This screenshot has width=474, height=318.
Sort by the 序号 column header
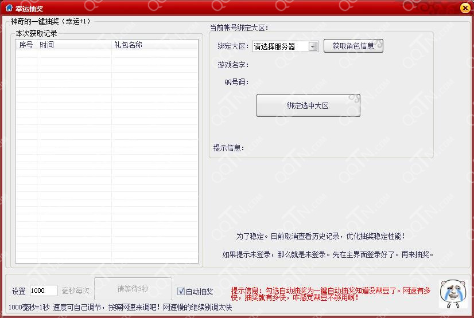tap(26, 45)
